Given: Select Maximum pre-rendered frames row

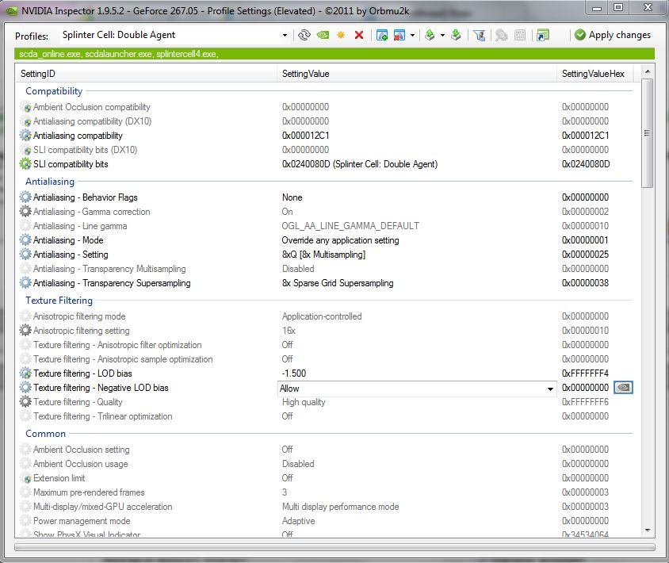Looking at the screenshot, I should coord(324,492).
